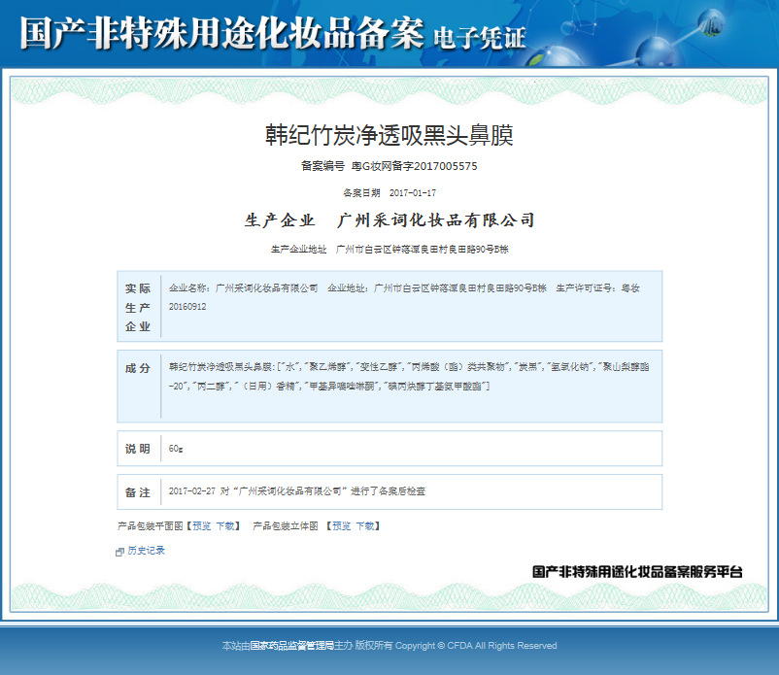This screenshot has width=779, height=675.
Task: Click the history record icon beside 历史记录
Action: pyautogui.click(x=119, y=552)
